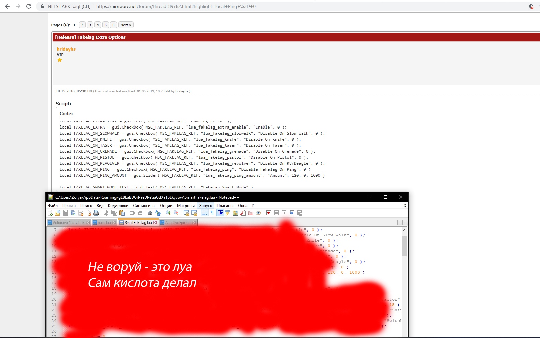The image size is (540, 338).
Task: Click the Print icon in Notepad++ toolbar
Action: (x=96, y=213)
